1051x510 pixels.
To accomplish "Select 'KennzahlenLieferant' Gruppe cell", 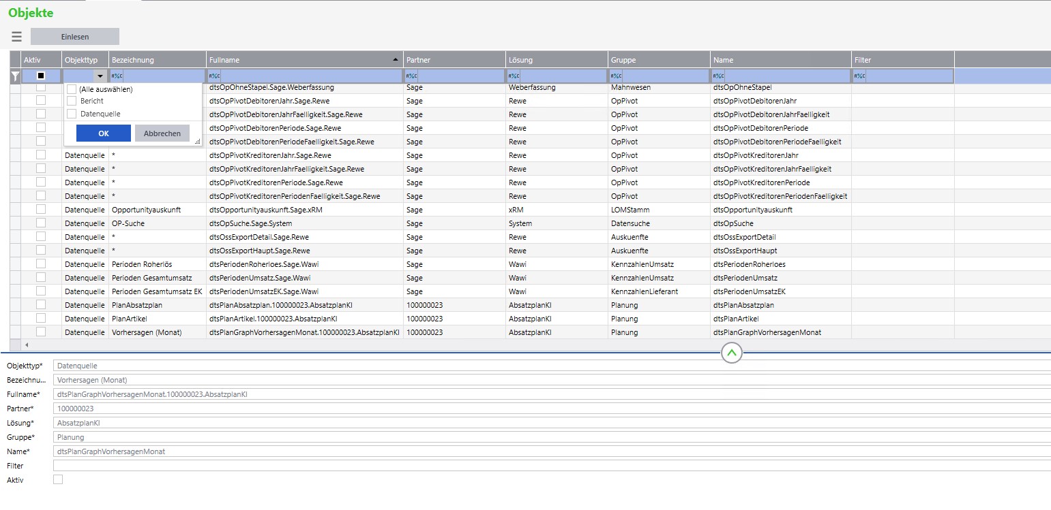I will [659, 291].
